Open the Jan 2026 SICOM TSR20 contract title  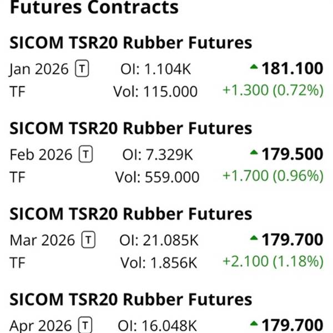[131, 43]
